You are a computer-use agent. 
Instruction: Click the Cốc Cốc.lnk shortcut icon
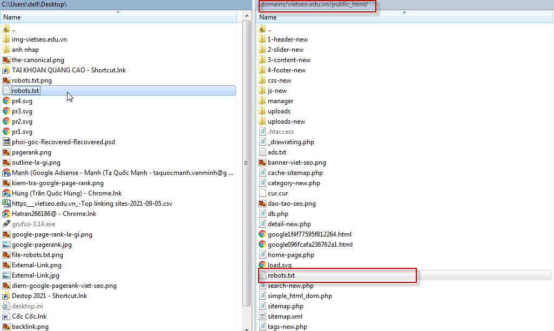6,316
